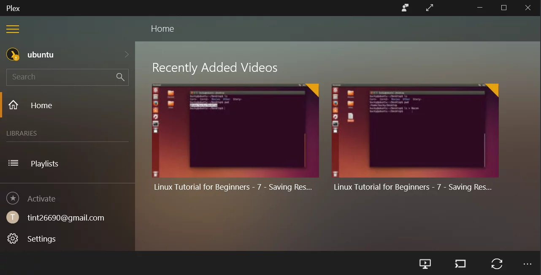This screenshot has width=541, height=275.
Task: Click the Settings gear icon
Action: 13,239
